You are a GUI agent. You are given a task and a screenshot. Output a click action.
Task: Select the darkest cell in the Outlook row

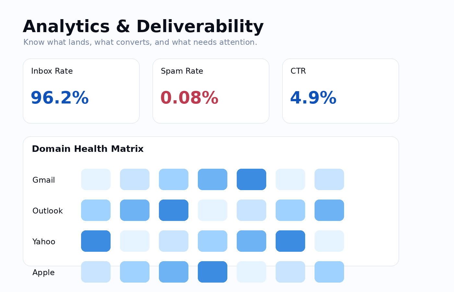(x=173, y=210)
